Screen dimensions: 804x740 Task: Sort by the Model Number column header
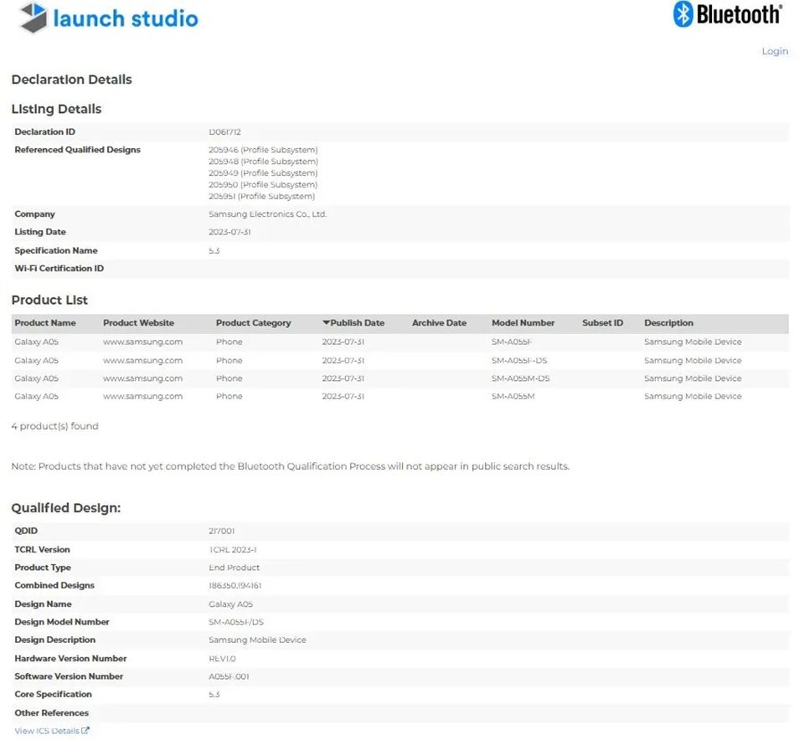coord(523,323)
